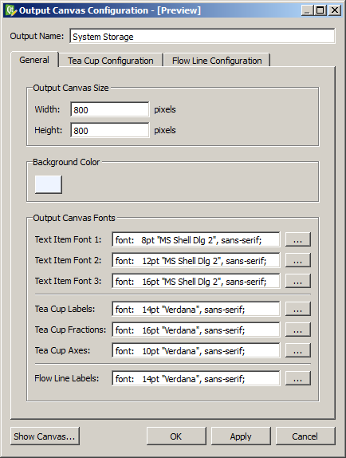Click into the Height pixels field
Screen dimensions: 346x458
click(x=110, y=130)
